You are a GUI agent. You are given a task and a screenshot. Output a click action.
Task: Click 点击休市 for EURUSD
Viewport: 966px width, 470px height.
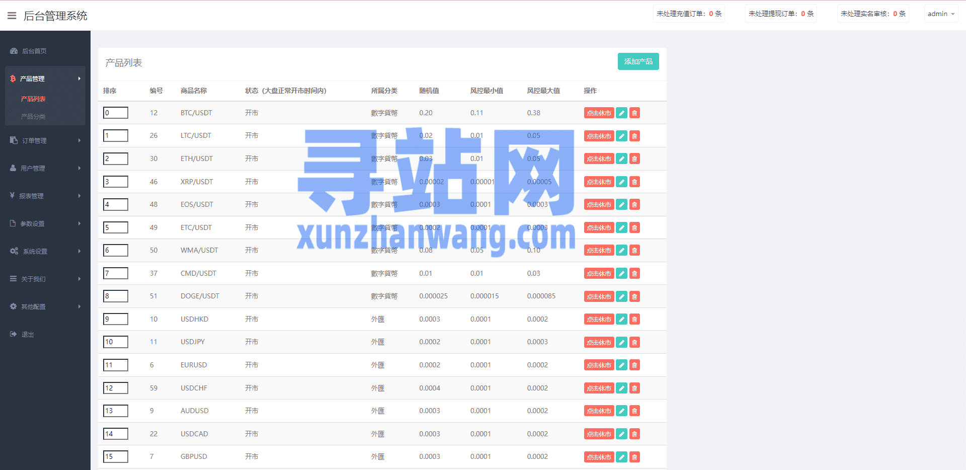[599, 365]
